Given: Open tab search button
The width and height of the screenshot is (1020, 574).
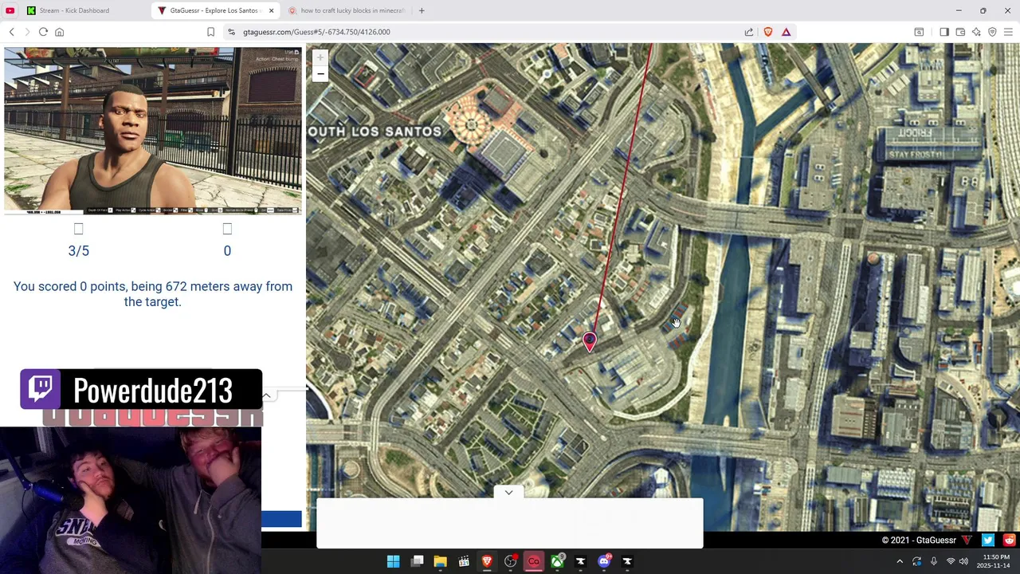Looking at the screenshot, I should 919,32.
